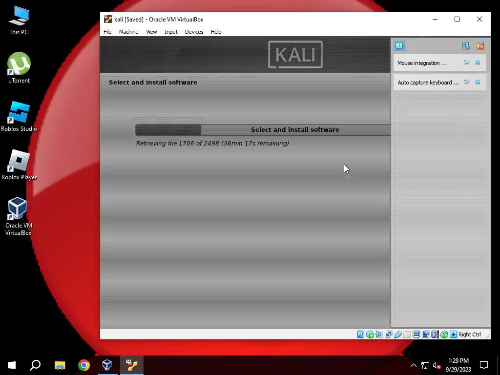The width and height of the screenshot is (500, 375).
Task: Click the help icon on Mouse integration notification
Action: click(466, 63)
